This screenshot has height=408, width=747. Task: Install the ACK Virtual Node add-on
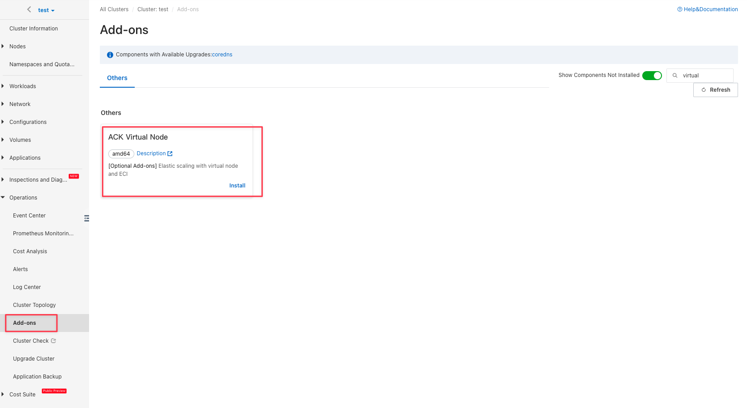click(237, 186)
